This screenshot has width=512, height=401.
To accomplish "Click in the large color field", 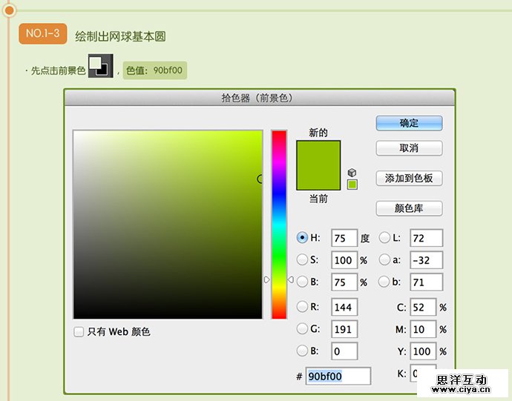I will tap(168, 225).
